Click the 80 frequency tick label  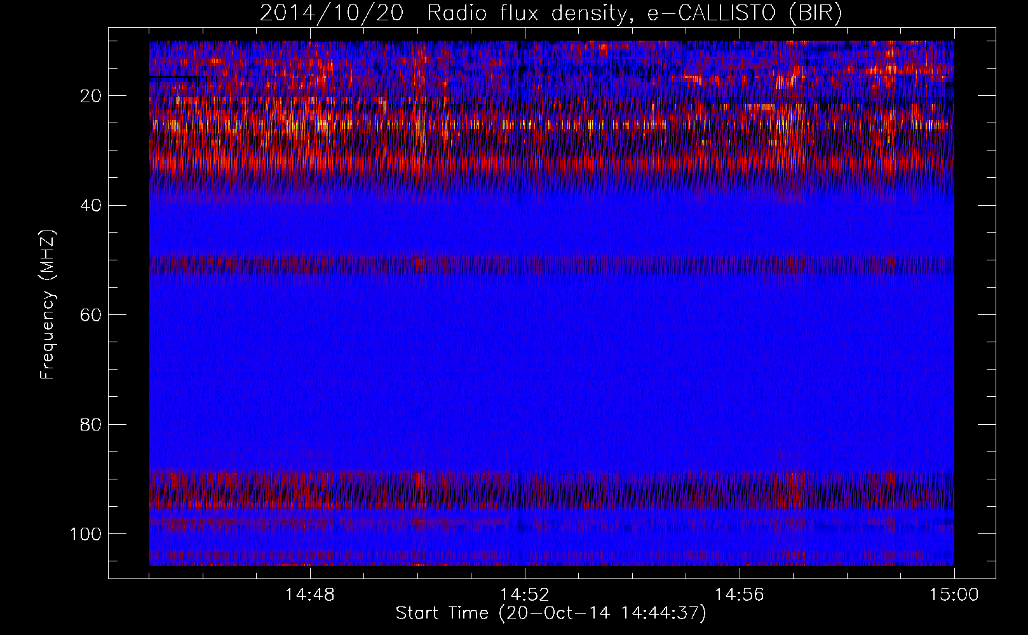pos(91,424)
